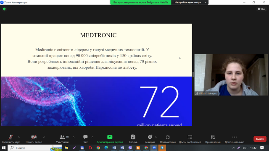Open Доски сообщений whiteboards
Image resolution: width=269 pixels, height=151 pixels.
tap(190, 139)
